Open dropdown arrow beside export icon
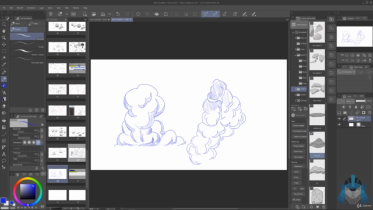Screen dimensions: 373x210 pos(110,14)
